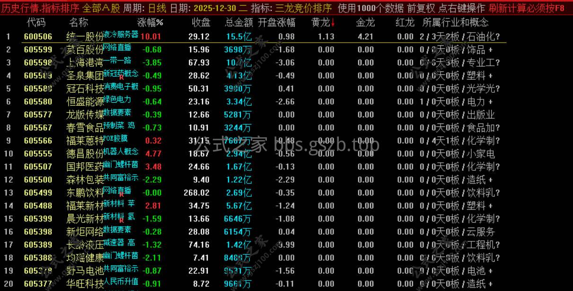Select the 野马电池 stock name

(x=85, y=271)
